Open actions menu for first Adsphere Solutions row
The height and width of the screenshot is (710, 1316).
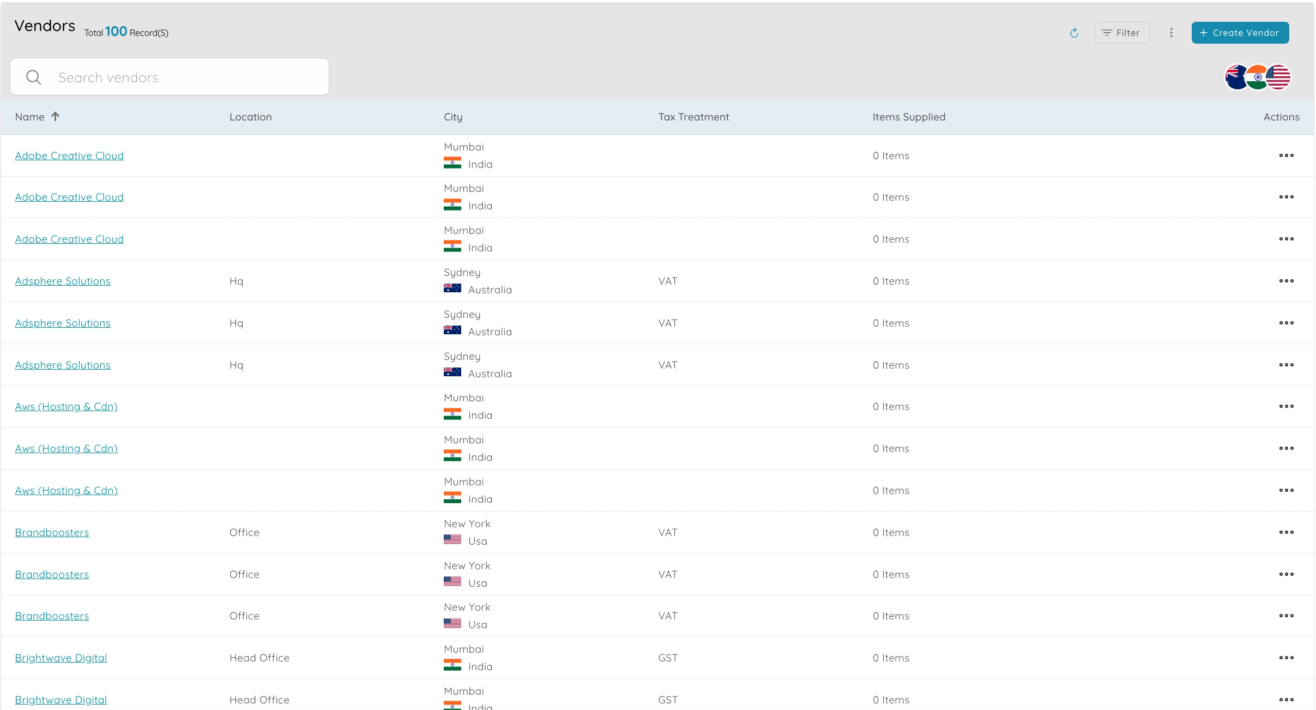click(x=1286, y=281)
